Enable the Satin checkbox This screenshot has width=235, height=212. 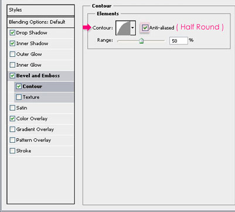click(x=12, y=108)
